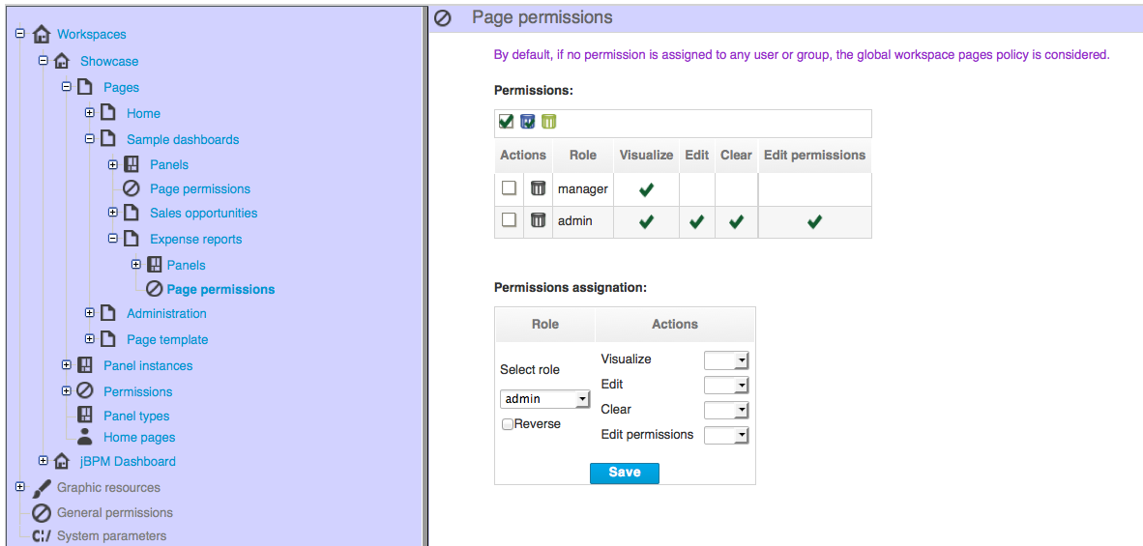
Task: Check the manager row checkbox
Action: click(509, 187)
